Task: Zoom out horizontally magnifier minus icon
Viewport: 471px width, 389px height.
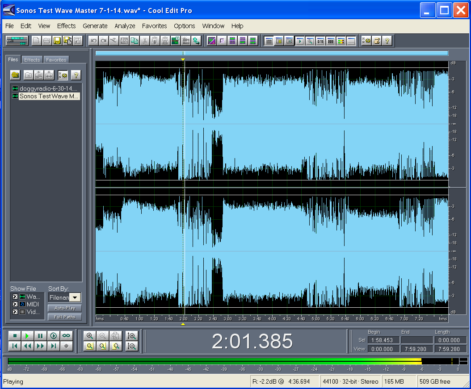Action: tap(102, 335)
